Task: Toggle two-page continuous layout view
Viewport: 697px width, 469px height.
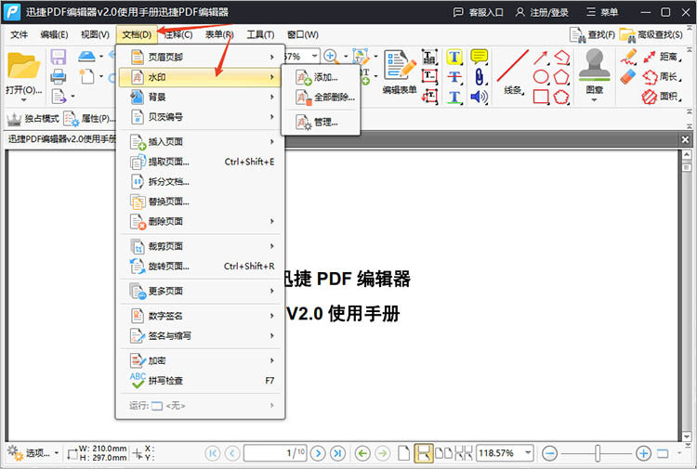Action: click(464, 453)
